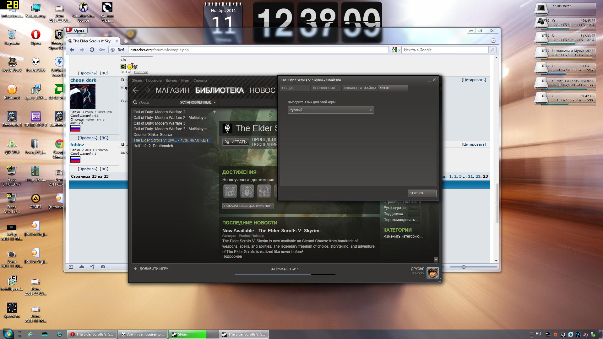This screenshot has height=339, width=603.
Task: Open the Counter-Strike Source desktop shortcut
Action: point(83,12)
